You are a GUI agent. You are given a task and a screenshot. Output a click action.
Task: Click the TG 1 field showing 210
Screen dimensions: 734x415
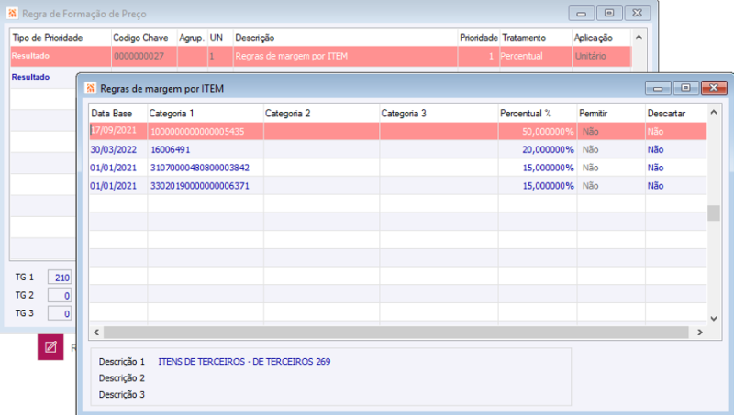[x=60, y=278]
